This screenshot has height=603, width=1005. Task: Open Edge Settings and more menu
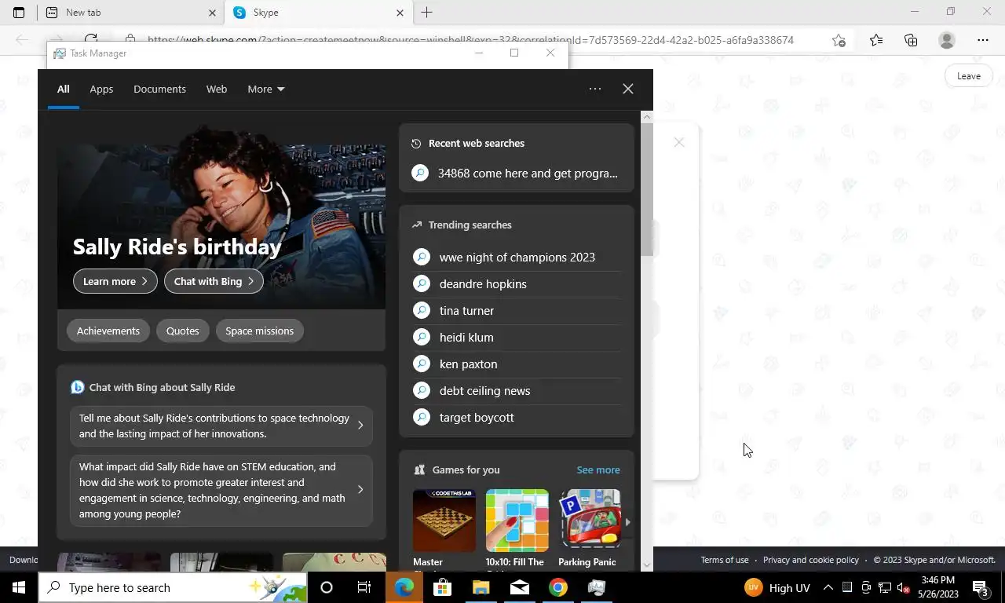983,40
